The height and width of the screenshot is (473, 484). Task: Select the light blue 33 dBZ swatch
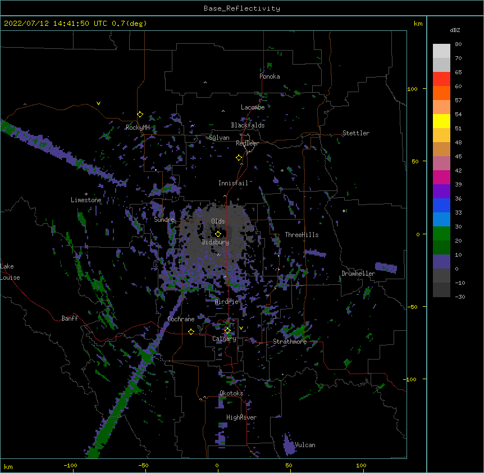[441, 220]
